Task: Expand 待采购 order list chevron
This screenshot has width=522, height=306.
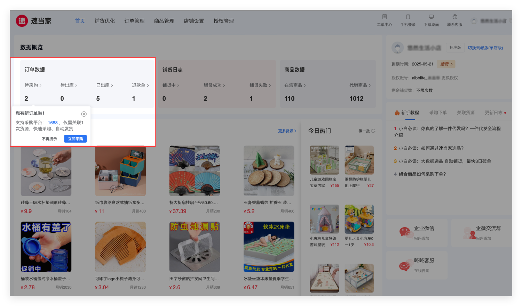Action: [40, 85]
